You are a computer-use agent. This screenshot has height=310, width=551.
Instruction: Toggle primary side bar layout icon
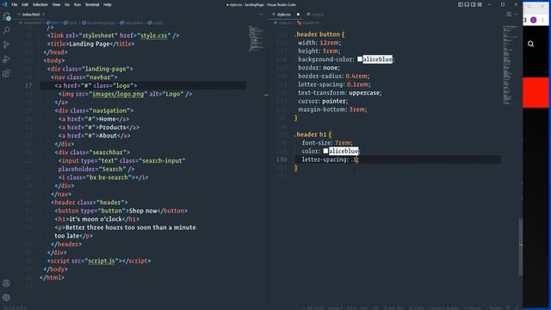point(461,4)
